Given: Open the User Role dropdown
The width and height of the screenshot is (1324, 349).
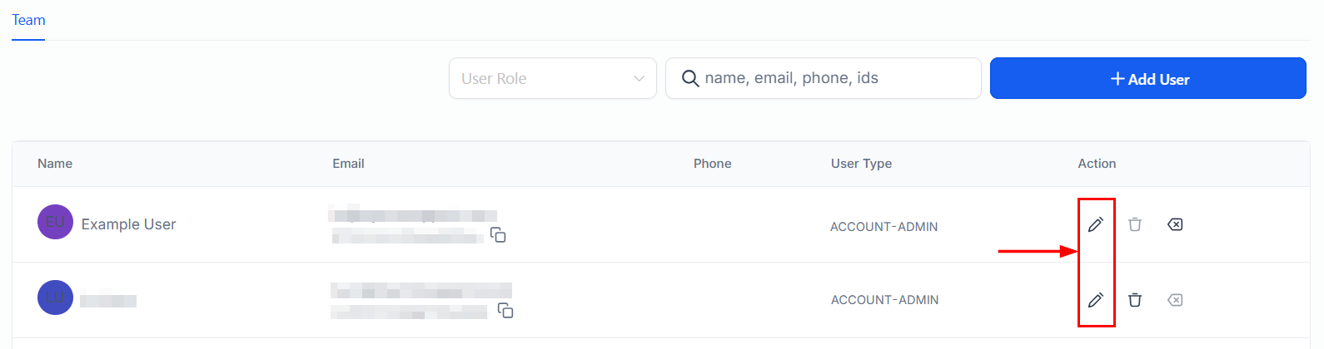Looking at the screenshot, I should click(x=553, y=78).
